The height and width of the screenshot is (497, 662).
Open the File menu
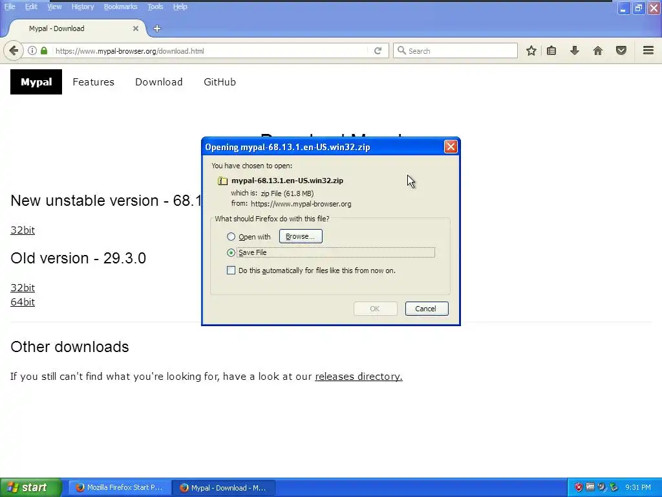[9, 6]
